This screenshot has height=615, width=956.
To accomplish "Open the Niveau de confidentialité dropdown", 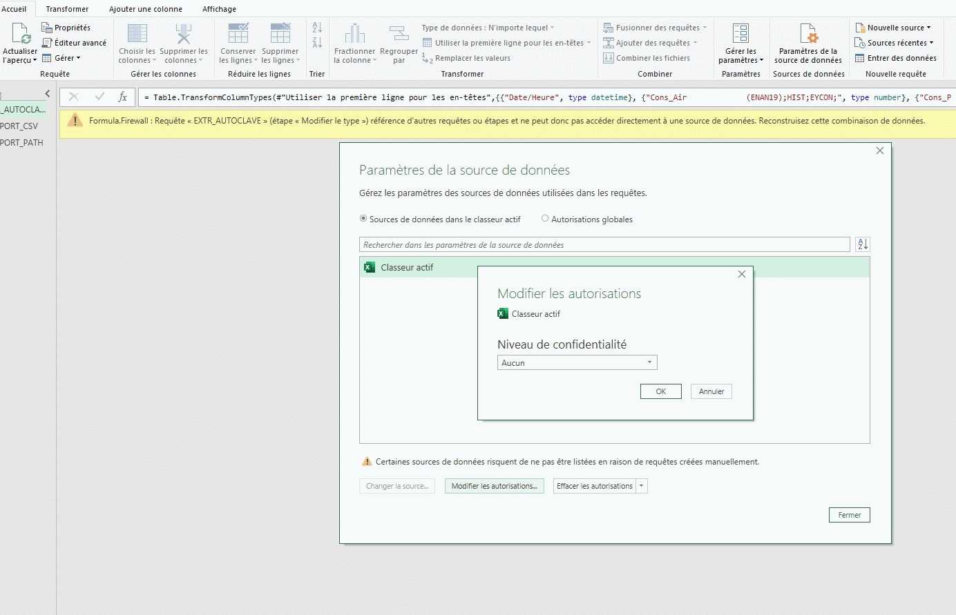I will point(577,362).
